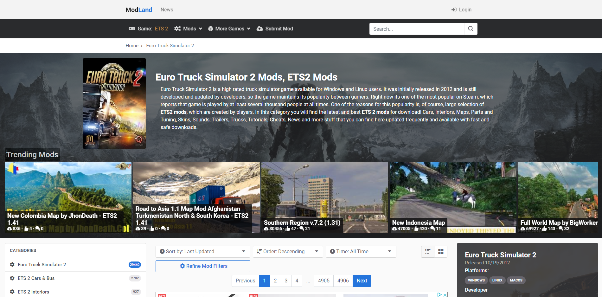Select pagination page 1
Viewport: 602px width, 297px height.
click(265, 281)
